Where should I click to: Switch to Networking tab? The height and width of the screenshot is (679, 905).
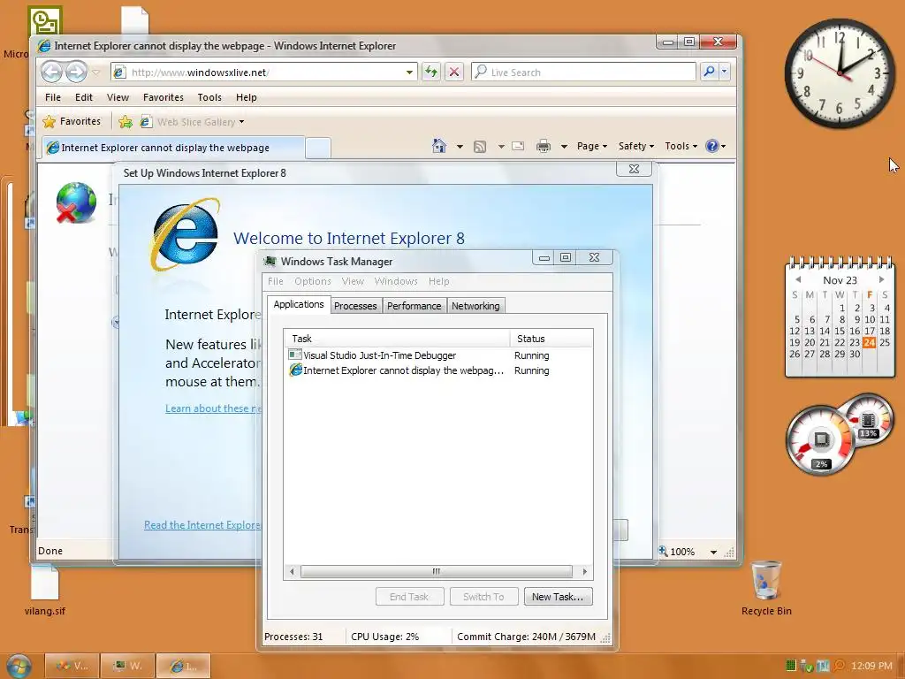[x=475, y=305]
